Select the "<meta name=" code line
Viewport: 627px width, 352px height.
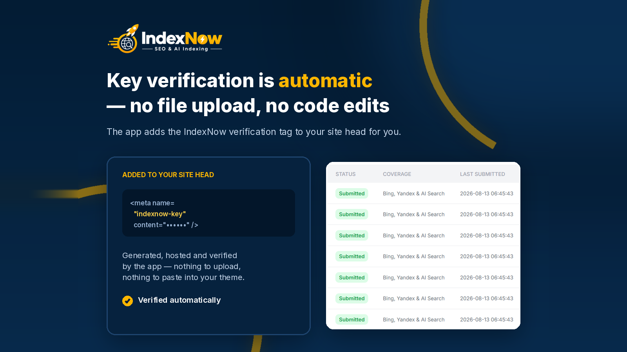[152, 203]
